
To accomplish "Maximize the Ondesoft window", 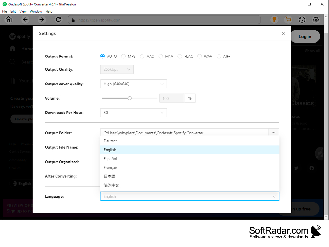I will (x=309, y=4).
